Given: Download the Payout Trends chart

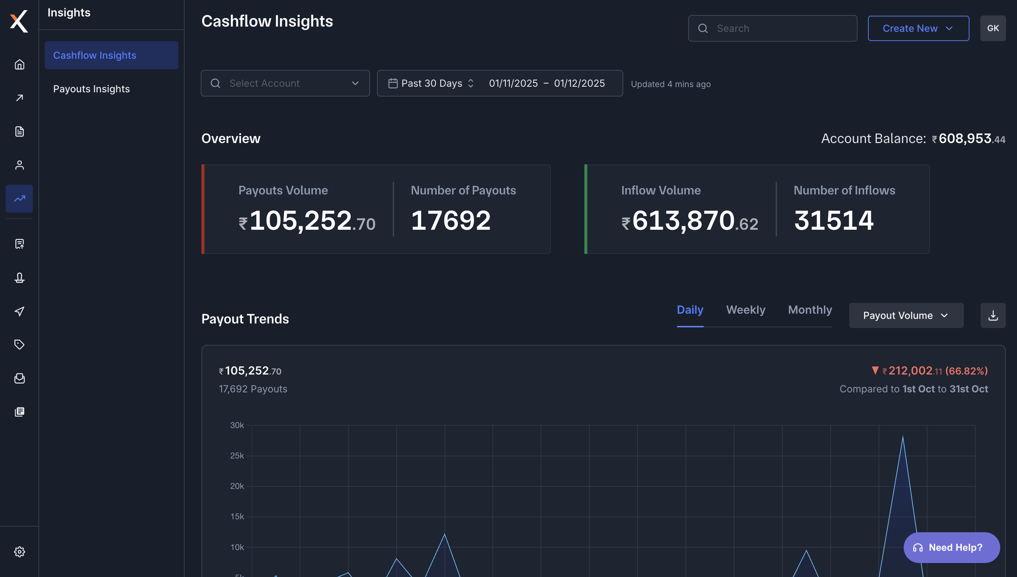Looking at the screenshot, I should click(993, 315).
